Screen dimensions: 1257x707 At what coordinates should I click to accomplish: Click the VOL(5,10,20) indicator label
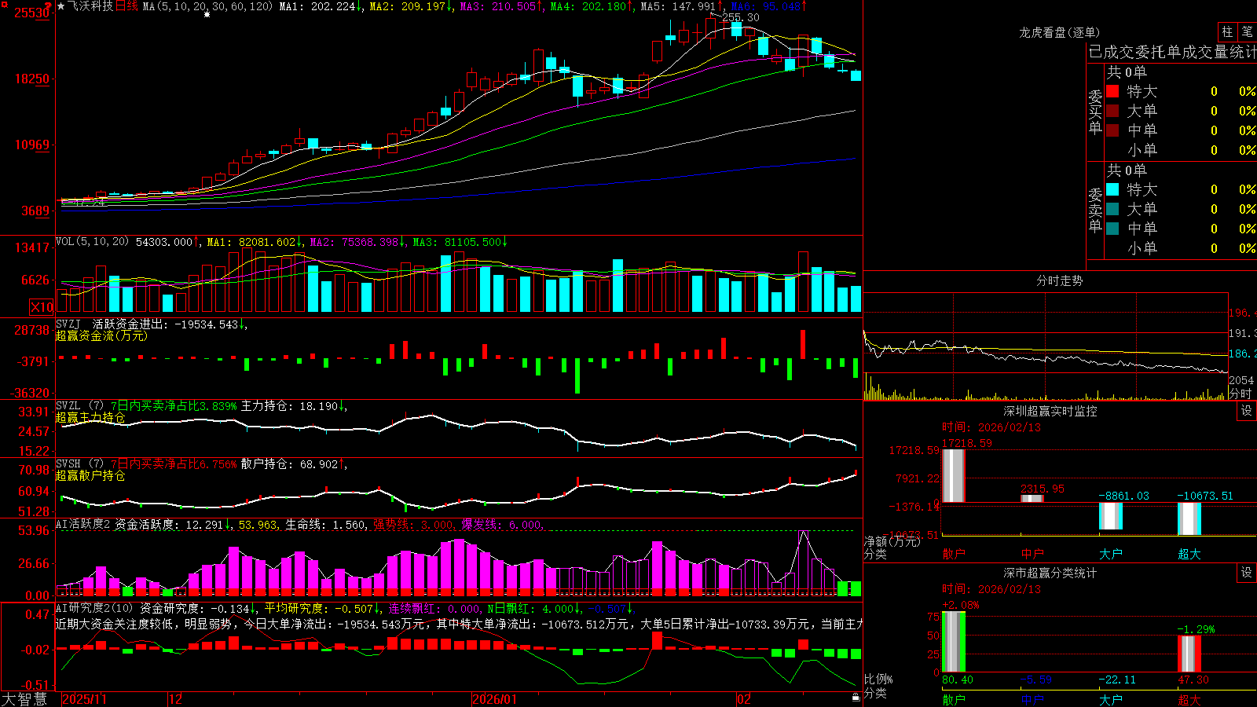click(x=92, y=242)
